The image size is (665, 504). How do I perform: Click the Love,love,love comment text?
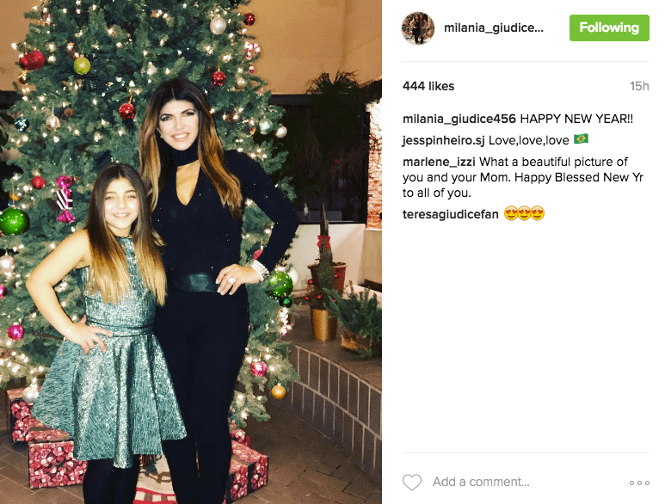click(529, 140)
